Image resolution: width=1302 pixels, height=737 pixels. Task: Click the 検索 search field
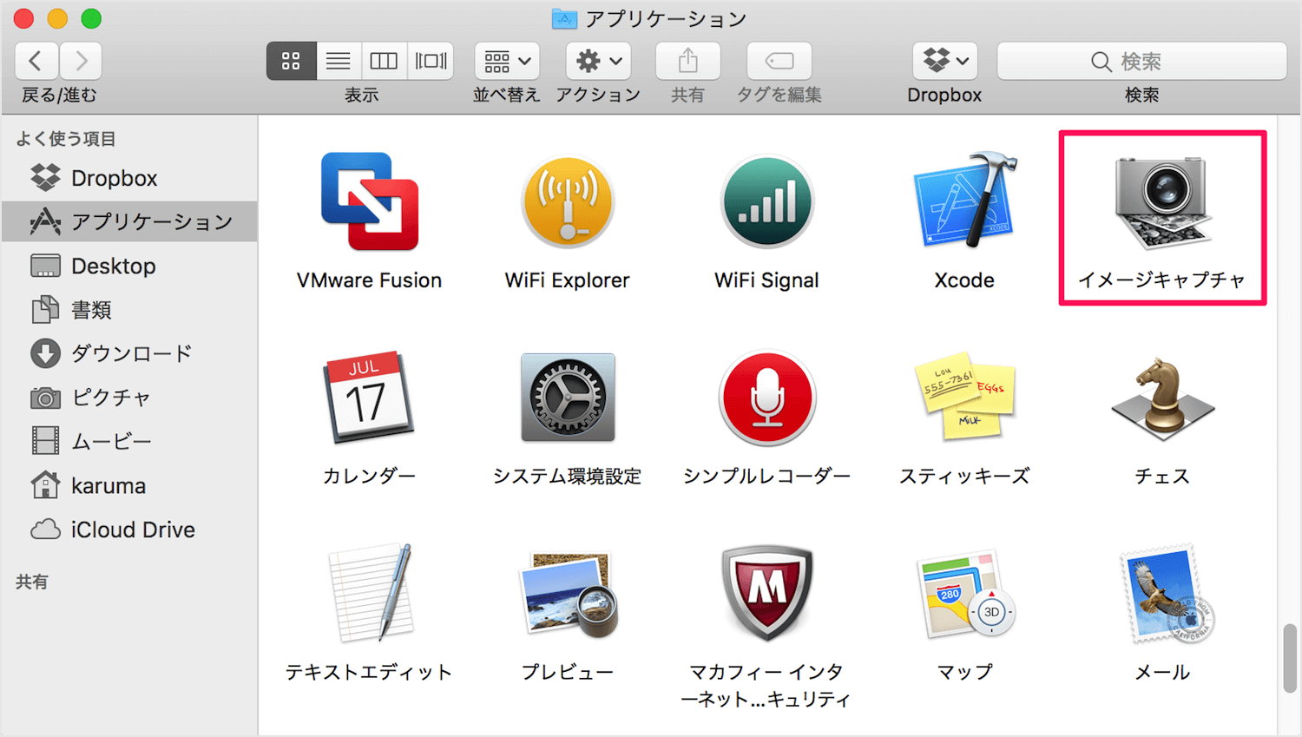[x=1141, y=61]
